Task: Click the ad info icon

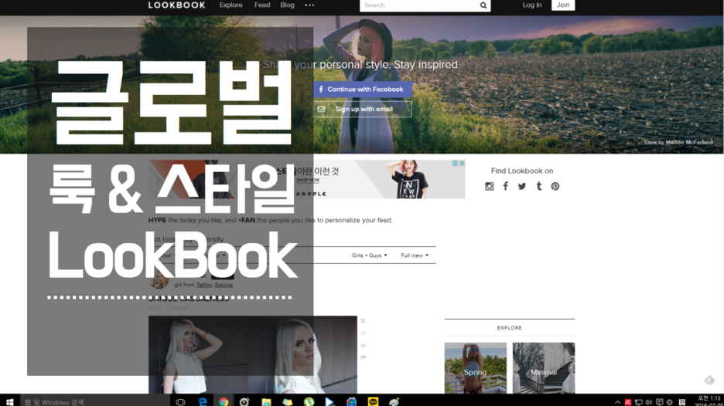Action: tap(456, 163)
